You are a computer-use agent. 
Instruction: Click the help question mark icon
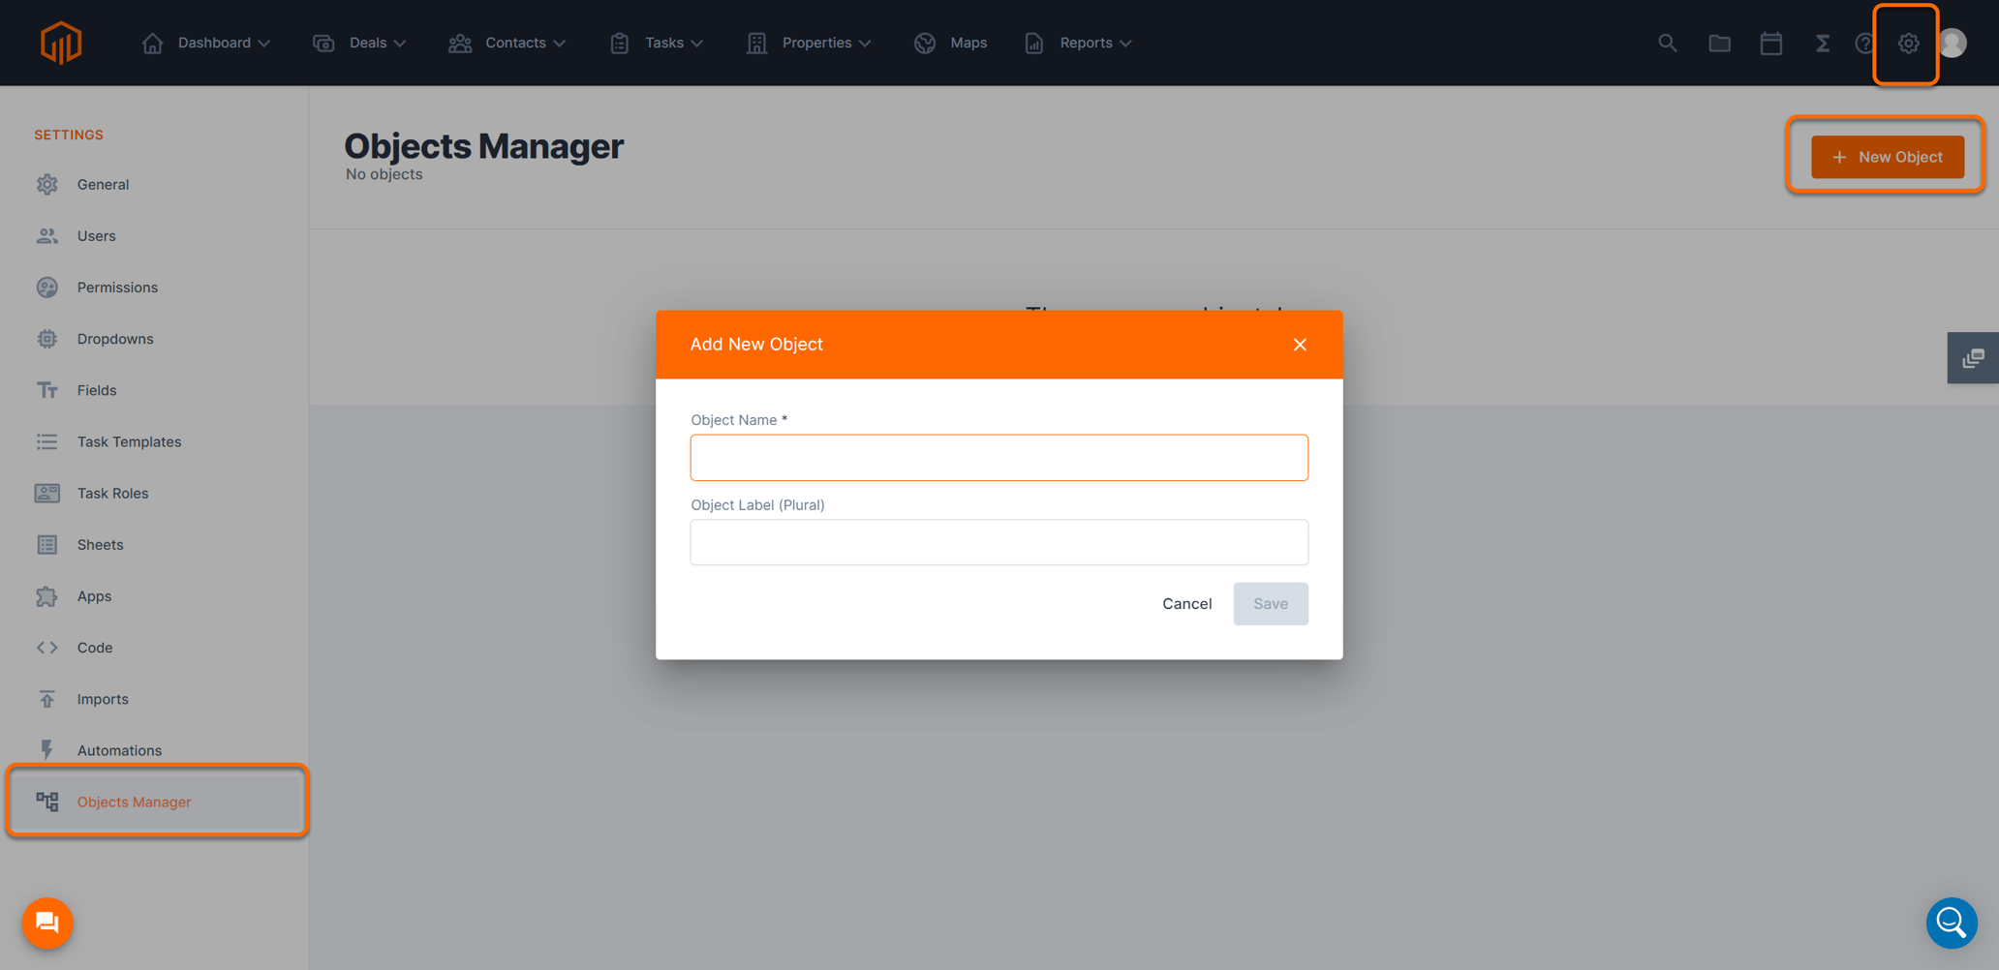click(x=1862, y=43)
